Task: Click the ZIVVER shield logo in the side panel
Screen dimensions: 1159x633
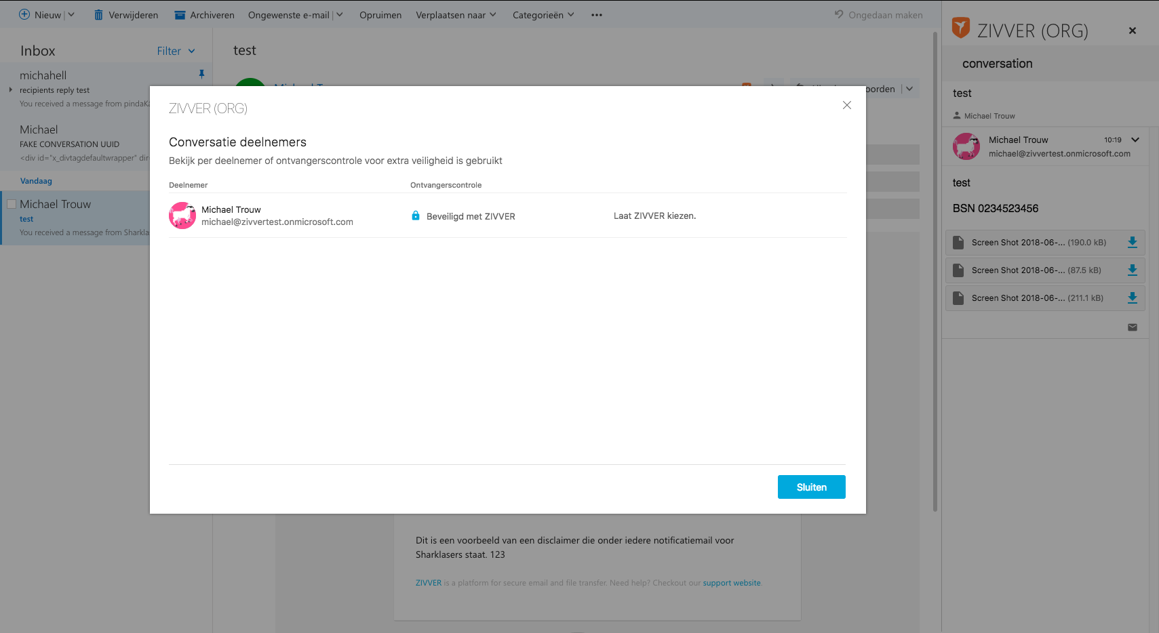Action: click(x=960, y=28)
